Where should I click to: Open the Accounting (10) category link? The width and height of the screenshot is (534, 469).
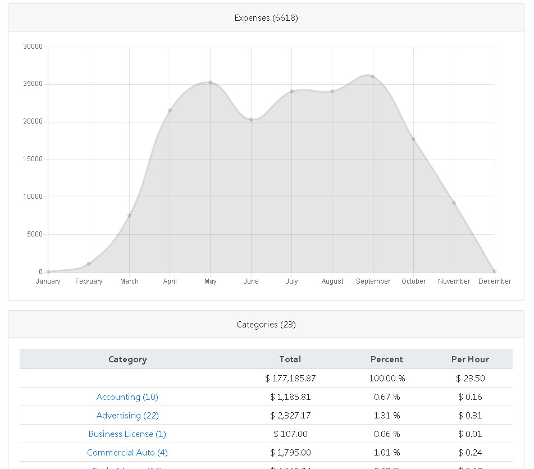pos(127,397)
